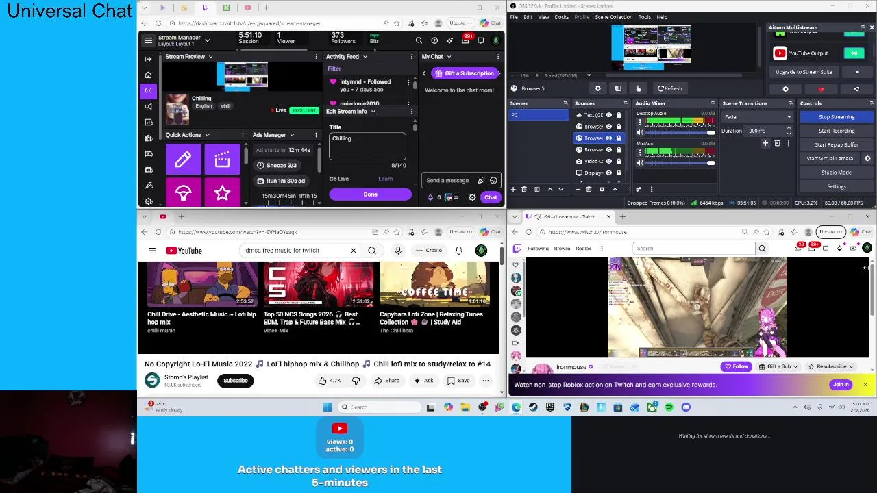Mute Desktop Audio in OBS mixer
The width and height of the screenshot is (877, 493).
(640, 132)
